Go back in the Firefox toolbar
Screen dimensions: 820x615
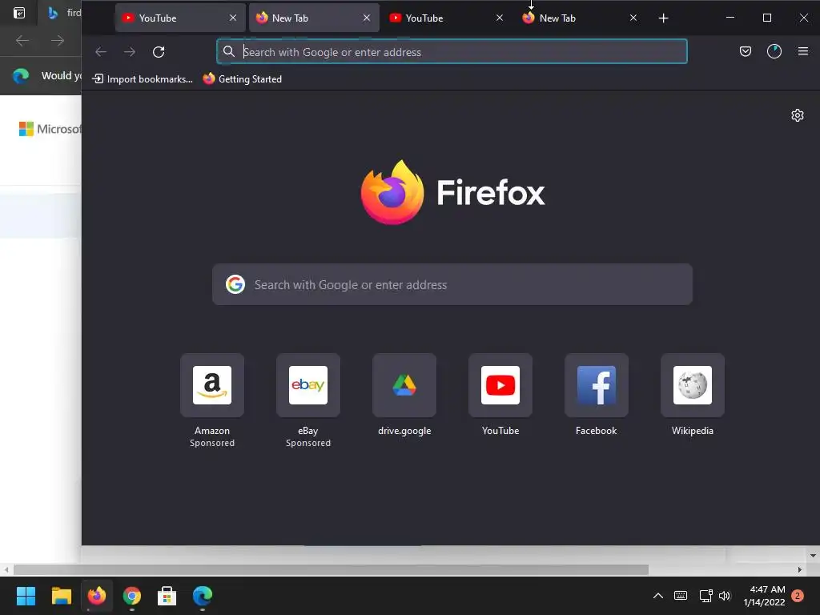click(x=101, y=52)
